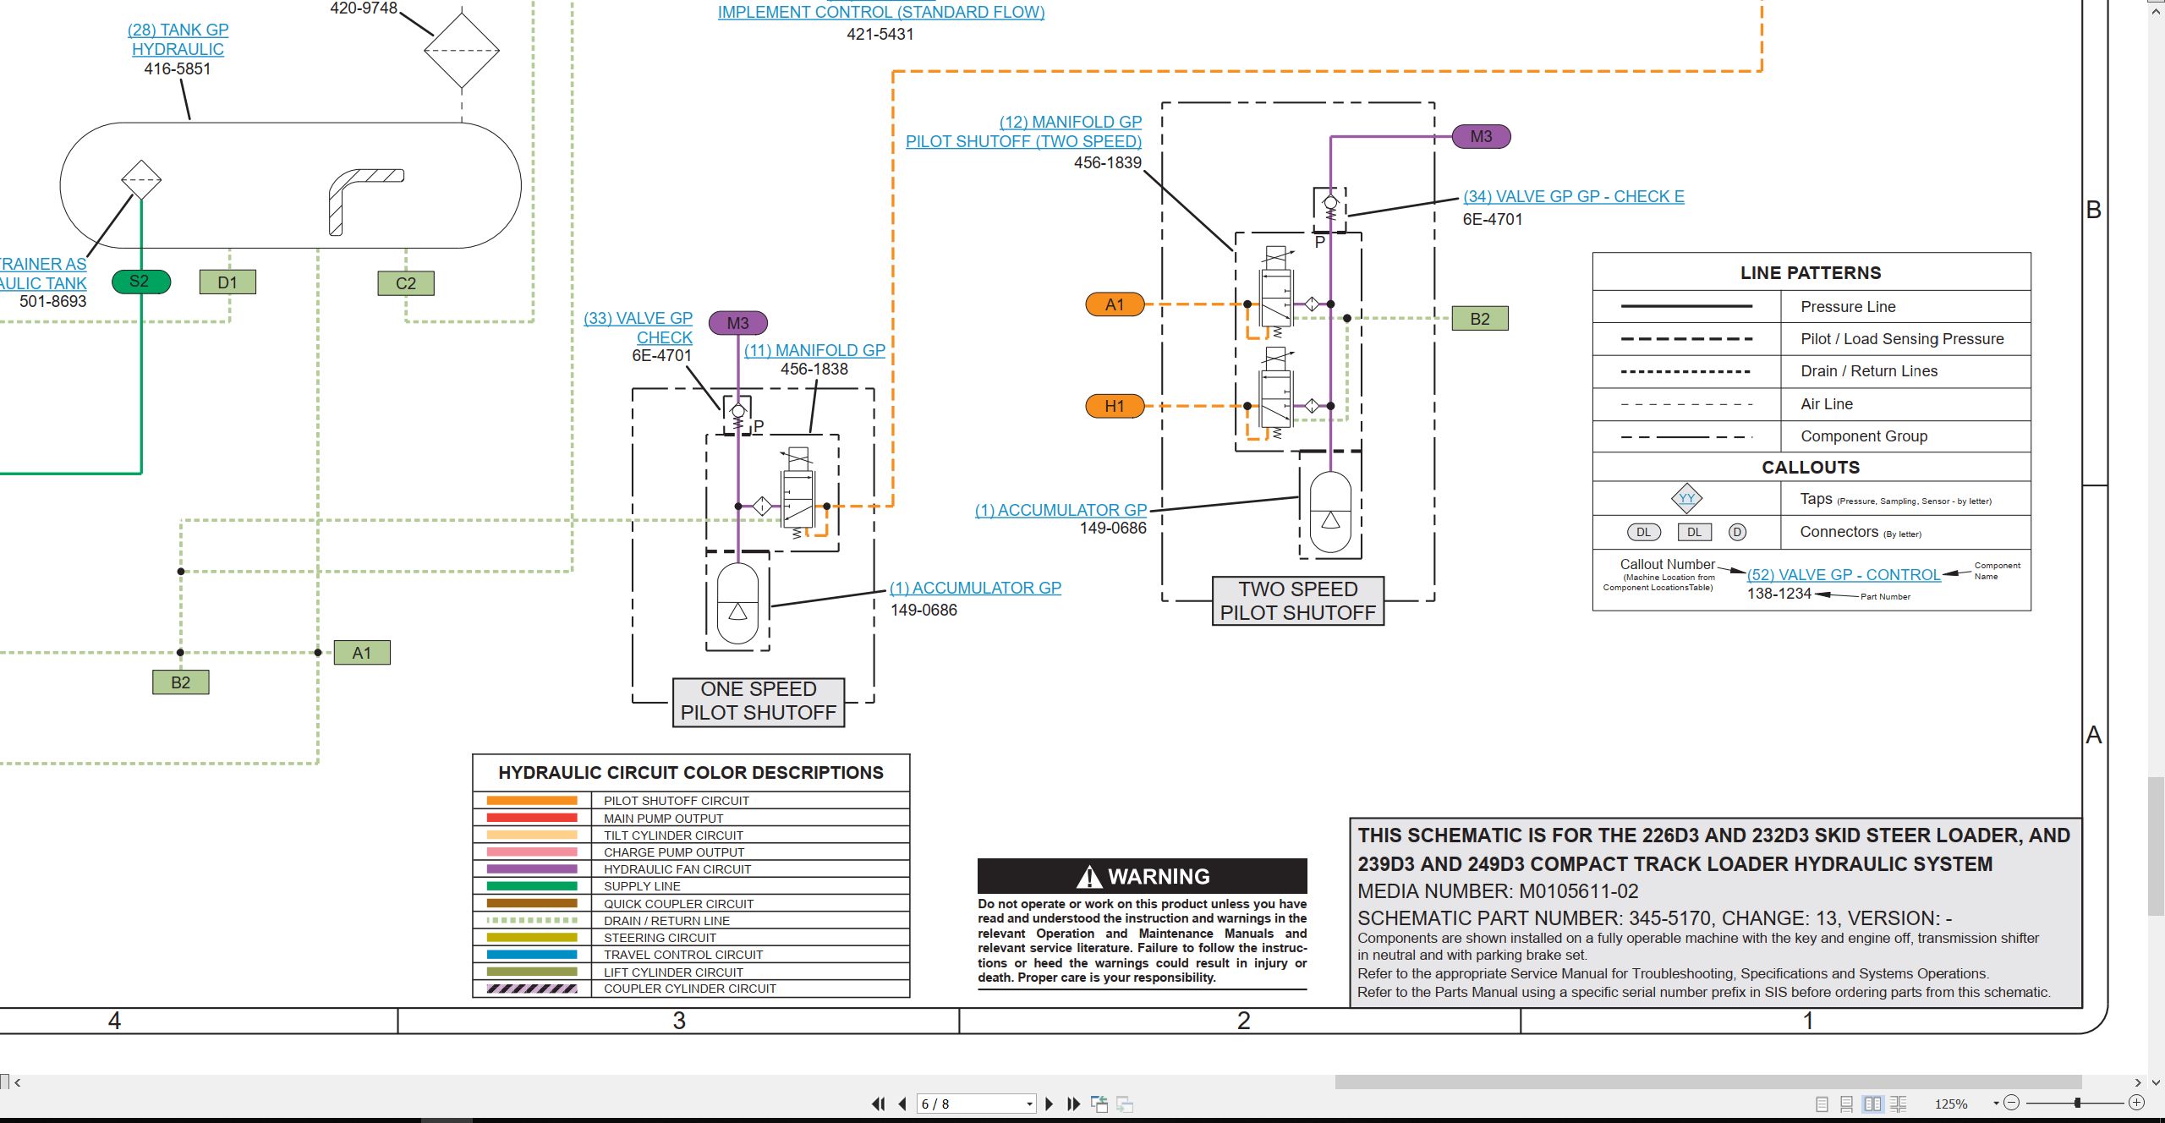
Task: Click the ONE SPEED PILOT SHUTOFF label
Action: 759,701
